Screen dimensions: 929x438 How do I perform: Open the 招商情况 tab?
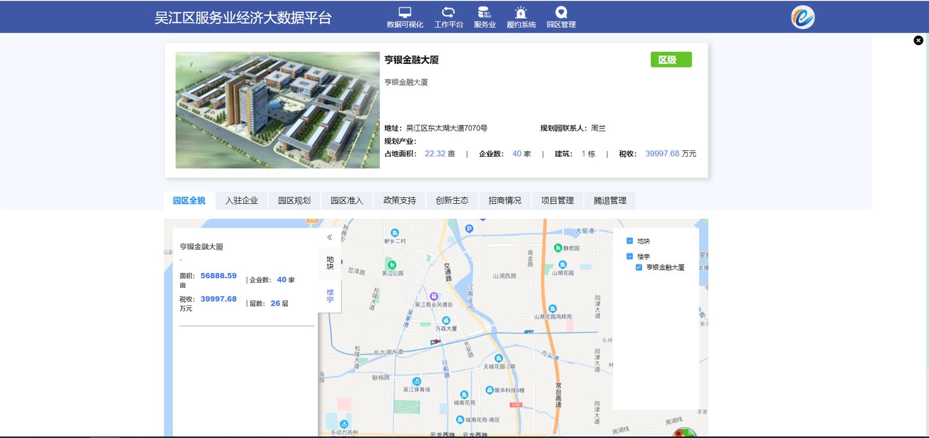(x=505, y=200)
